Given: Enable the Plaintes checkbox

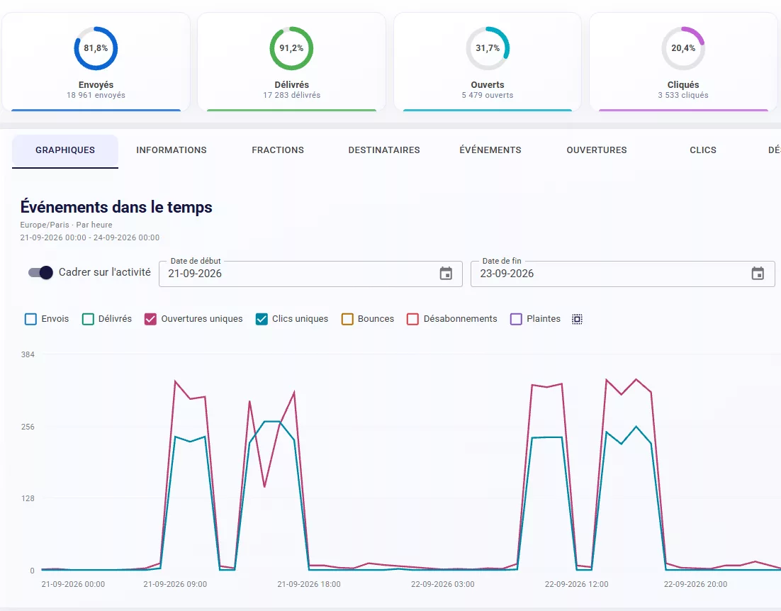Looking at the screenshot, I should click(x=516, y=319).
